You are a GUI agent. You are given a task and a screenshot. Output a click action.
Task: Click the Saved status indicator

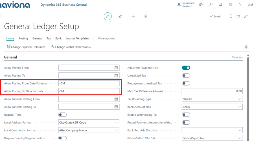click(215, 16)
